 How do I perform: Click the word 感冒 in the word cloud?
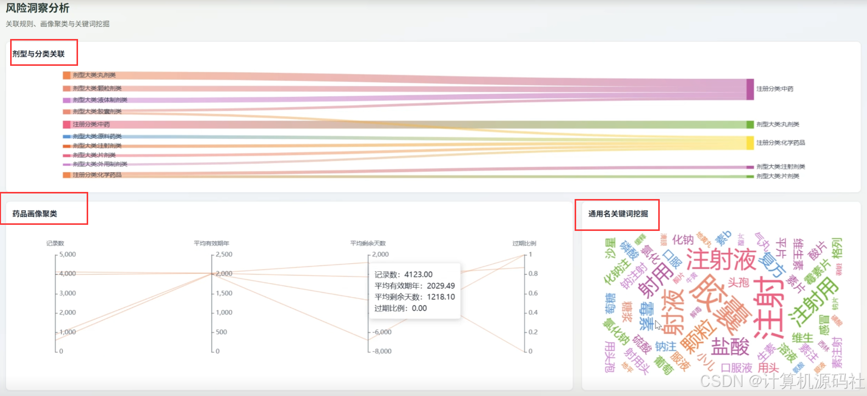coord(824,325)
